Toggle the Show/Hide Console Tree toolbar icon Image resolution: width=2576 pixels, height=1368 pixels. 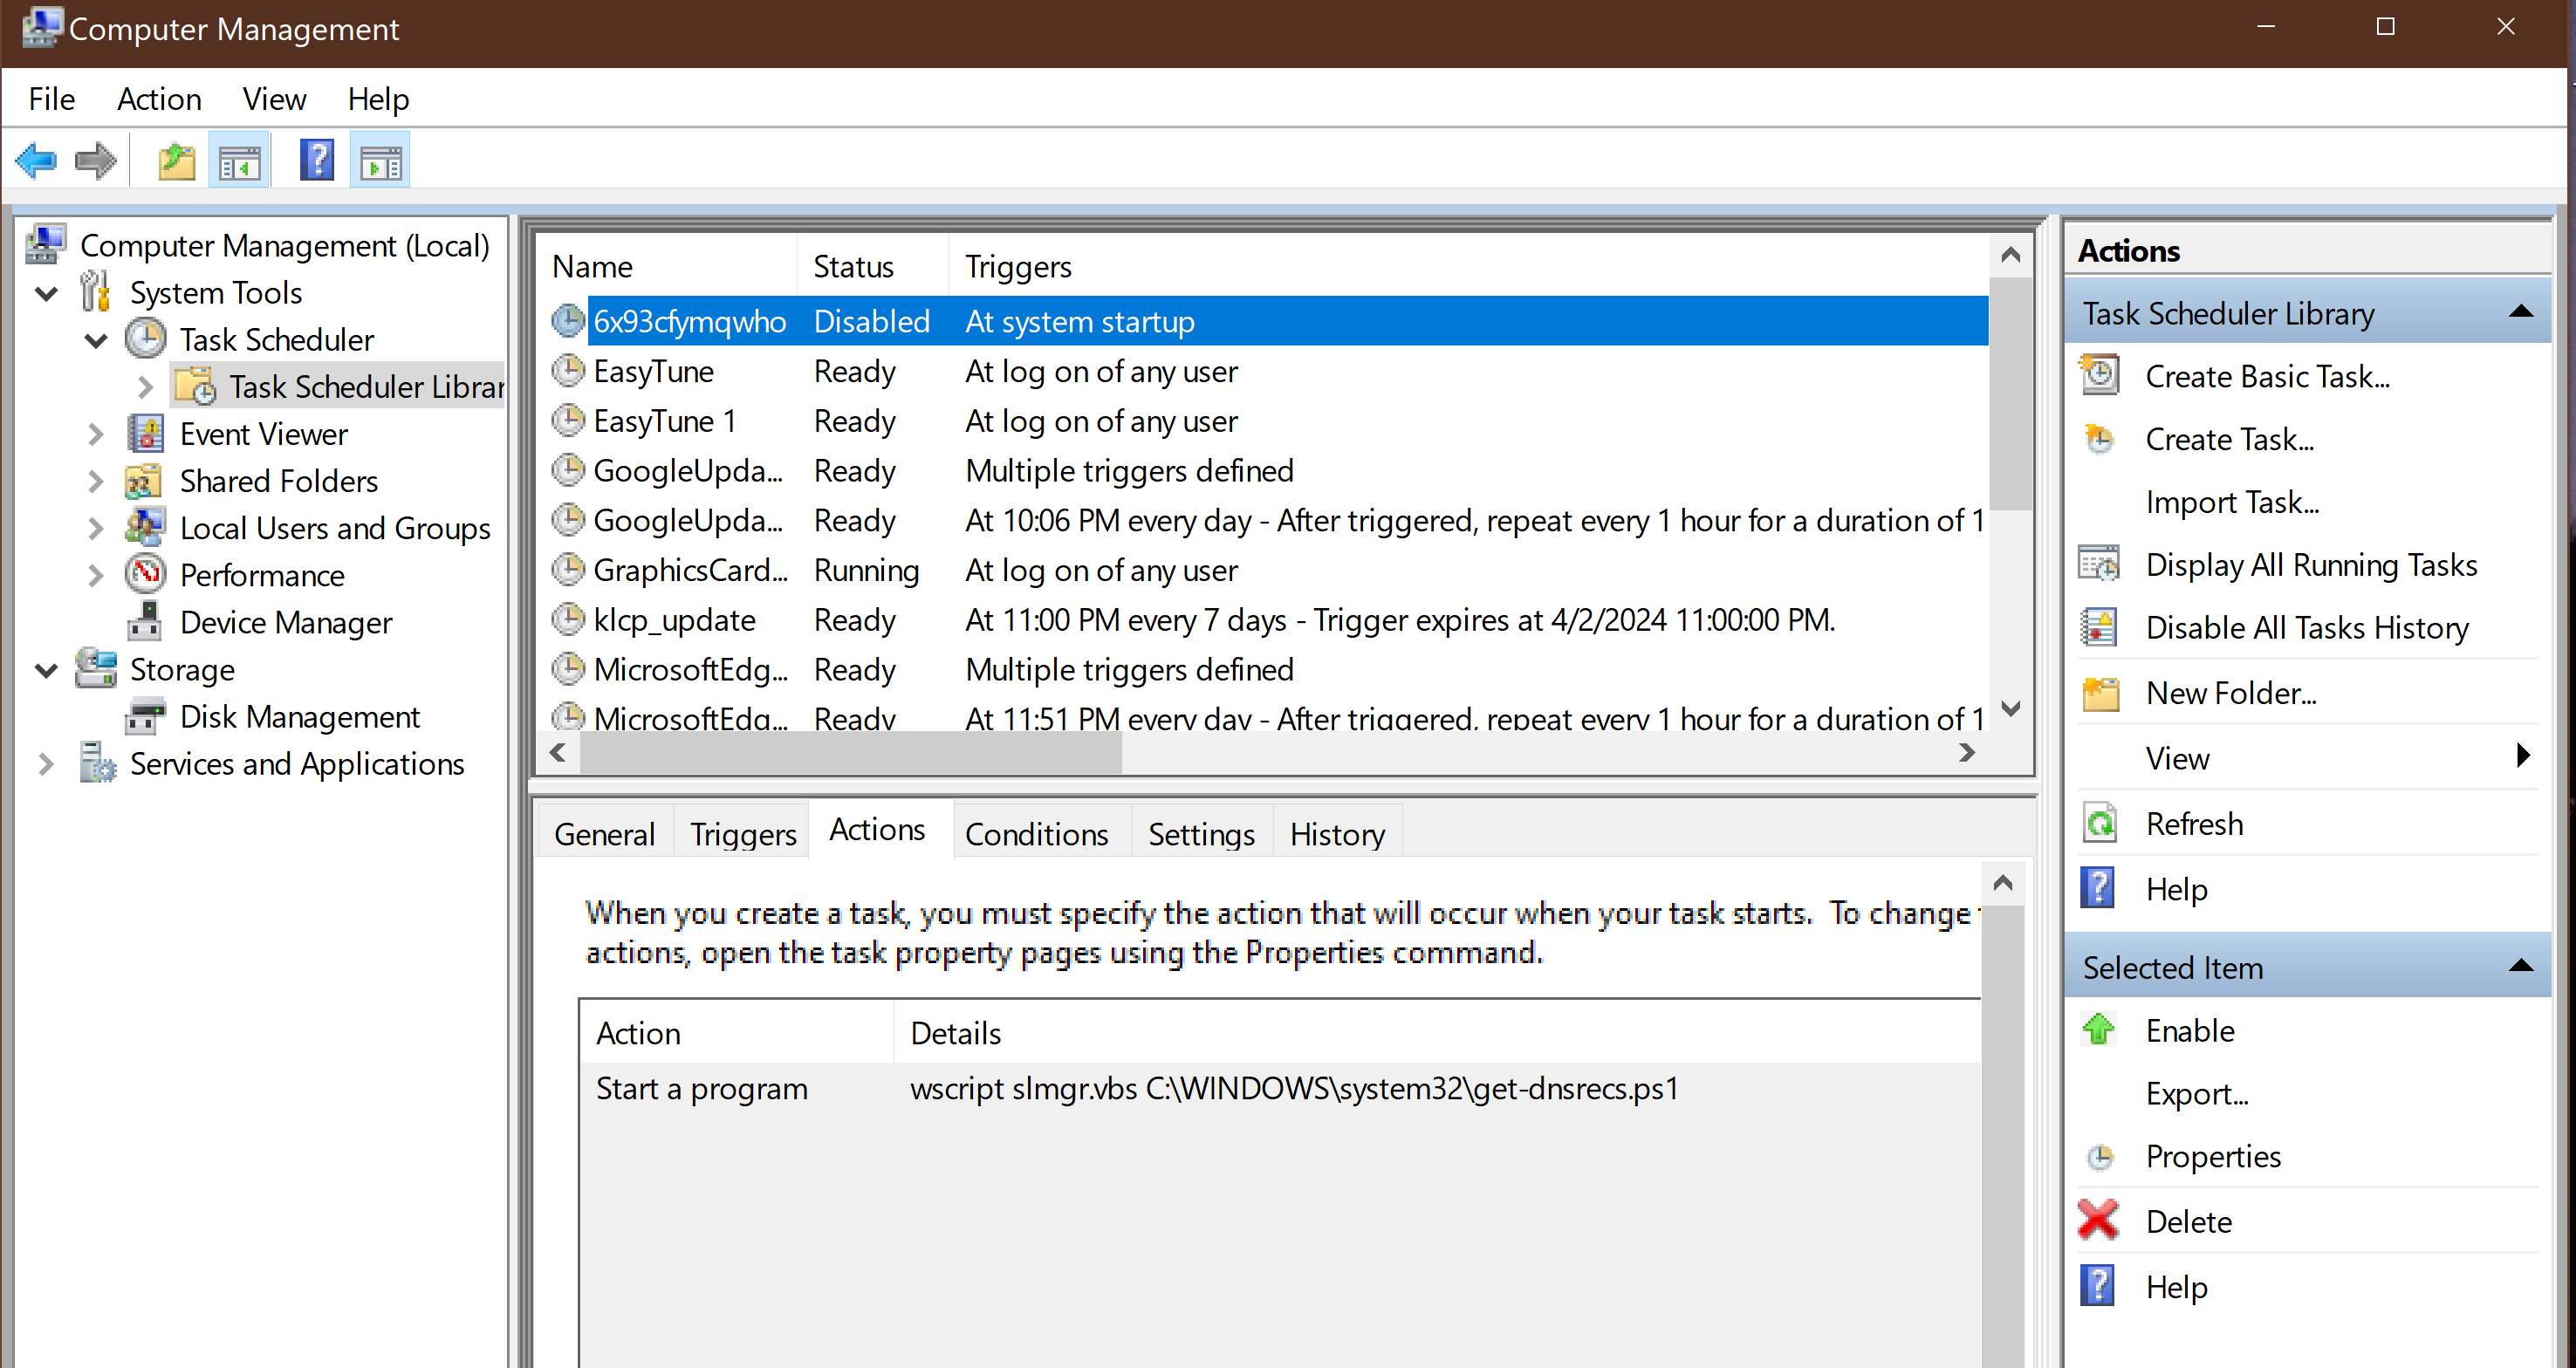pos(239,160)
